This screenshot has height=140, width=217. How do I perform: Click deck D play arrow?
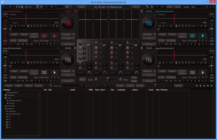(203, 72)
